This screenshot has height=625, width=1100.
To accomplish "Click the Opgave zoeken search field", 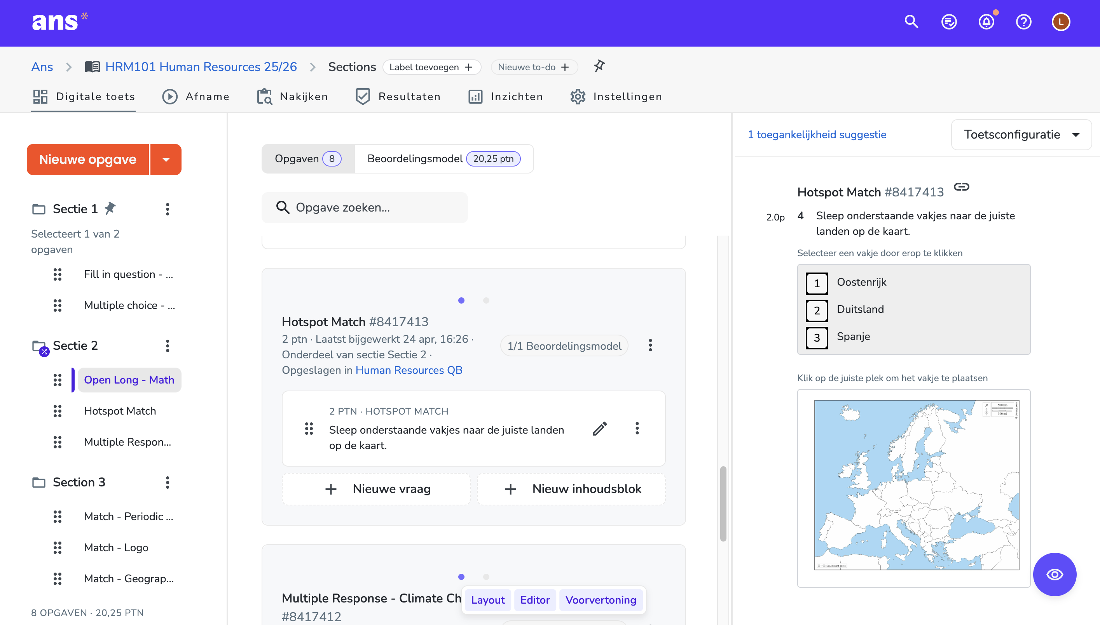I will pos(365,207).
